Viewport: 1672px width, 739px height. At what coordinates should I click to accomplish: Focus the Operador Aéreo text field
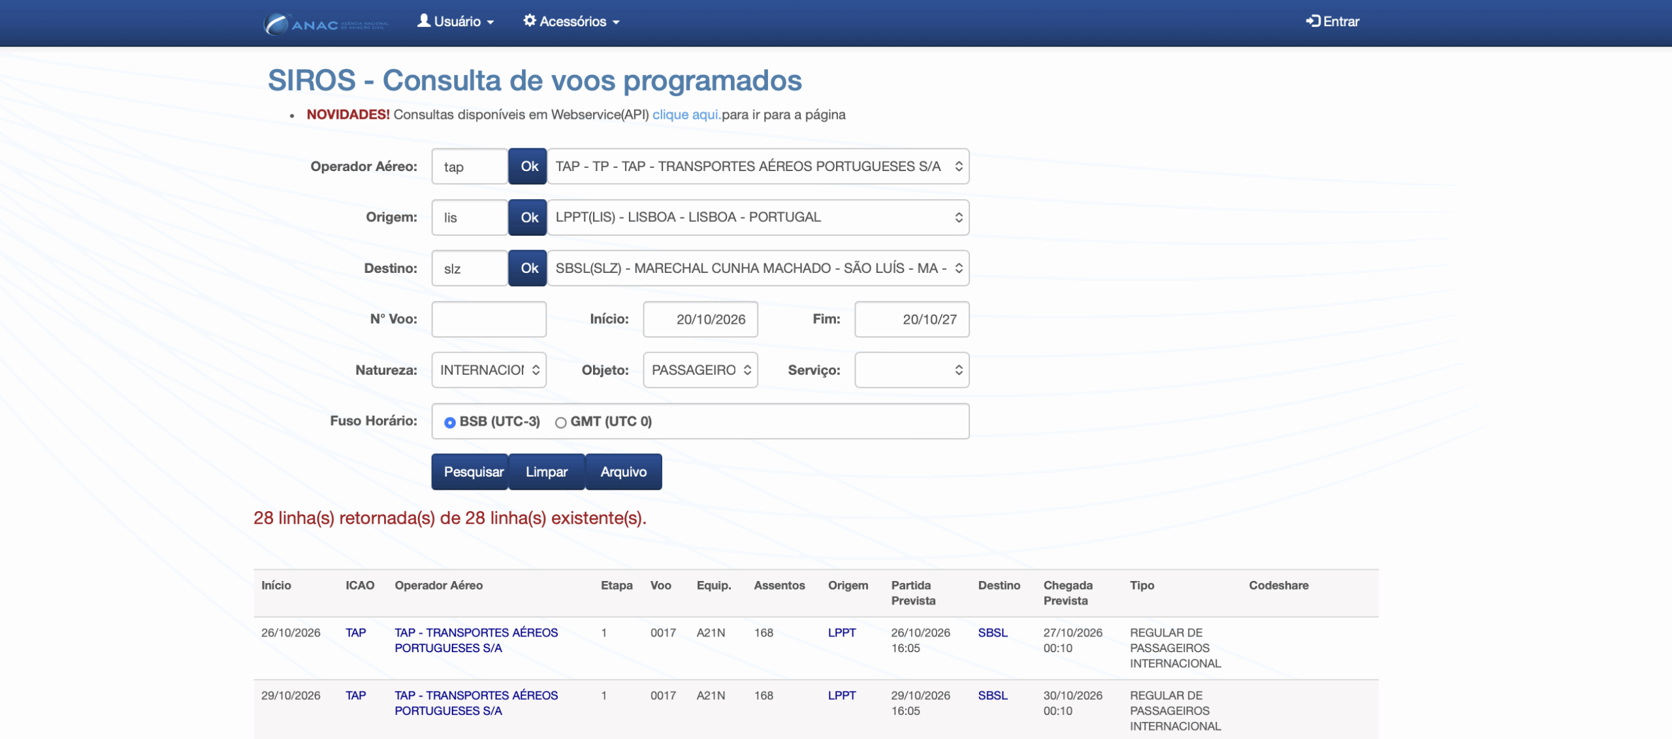pos(470,166)
